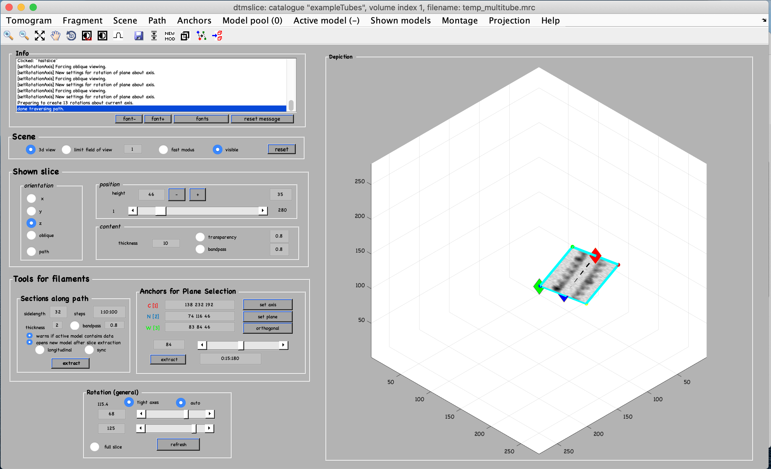Screen dimensions: 771x469
Task: Click extract button in Sections along path
Action: (x=71, y=363)
